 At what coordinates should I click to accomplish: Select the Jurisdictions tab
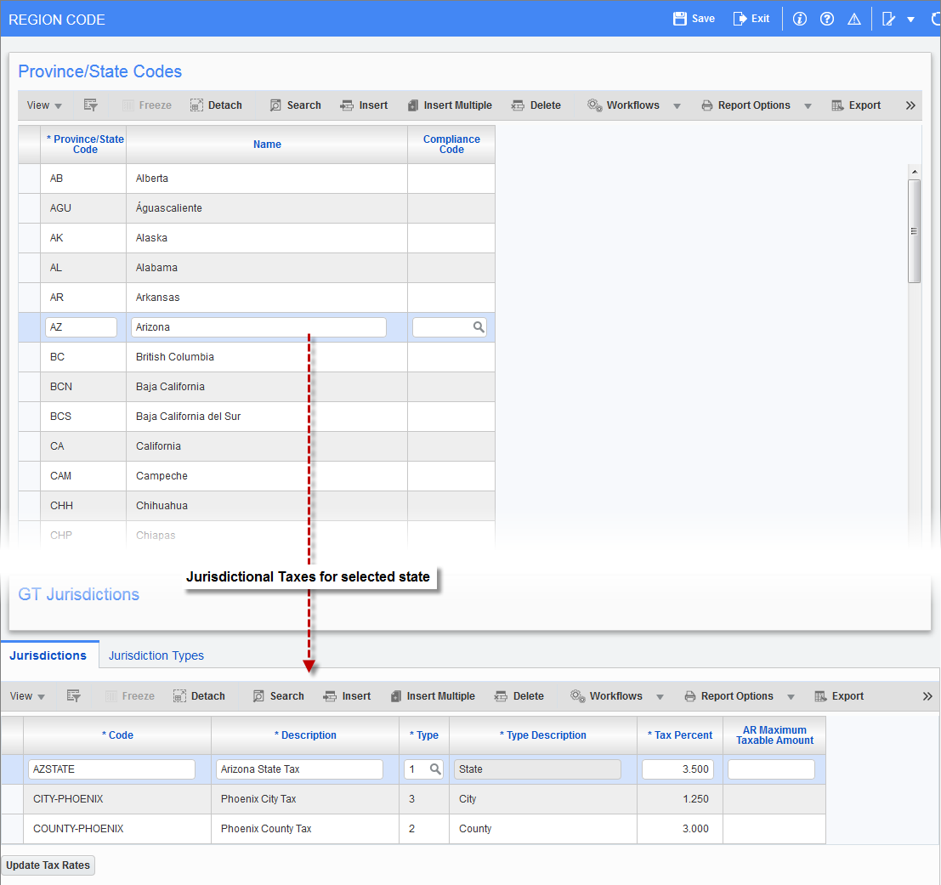(x=48, y=655)
